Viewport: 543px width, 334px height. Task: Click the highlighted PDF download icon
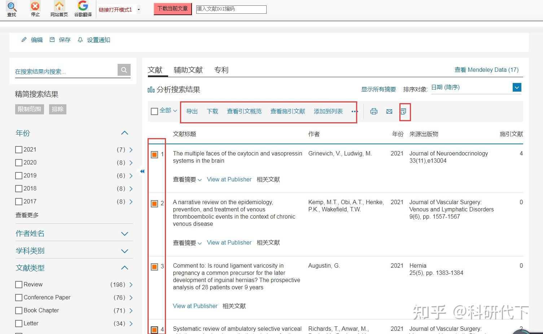pos(404,111)
